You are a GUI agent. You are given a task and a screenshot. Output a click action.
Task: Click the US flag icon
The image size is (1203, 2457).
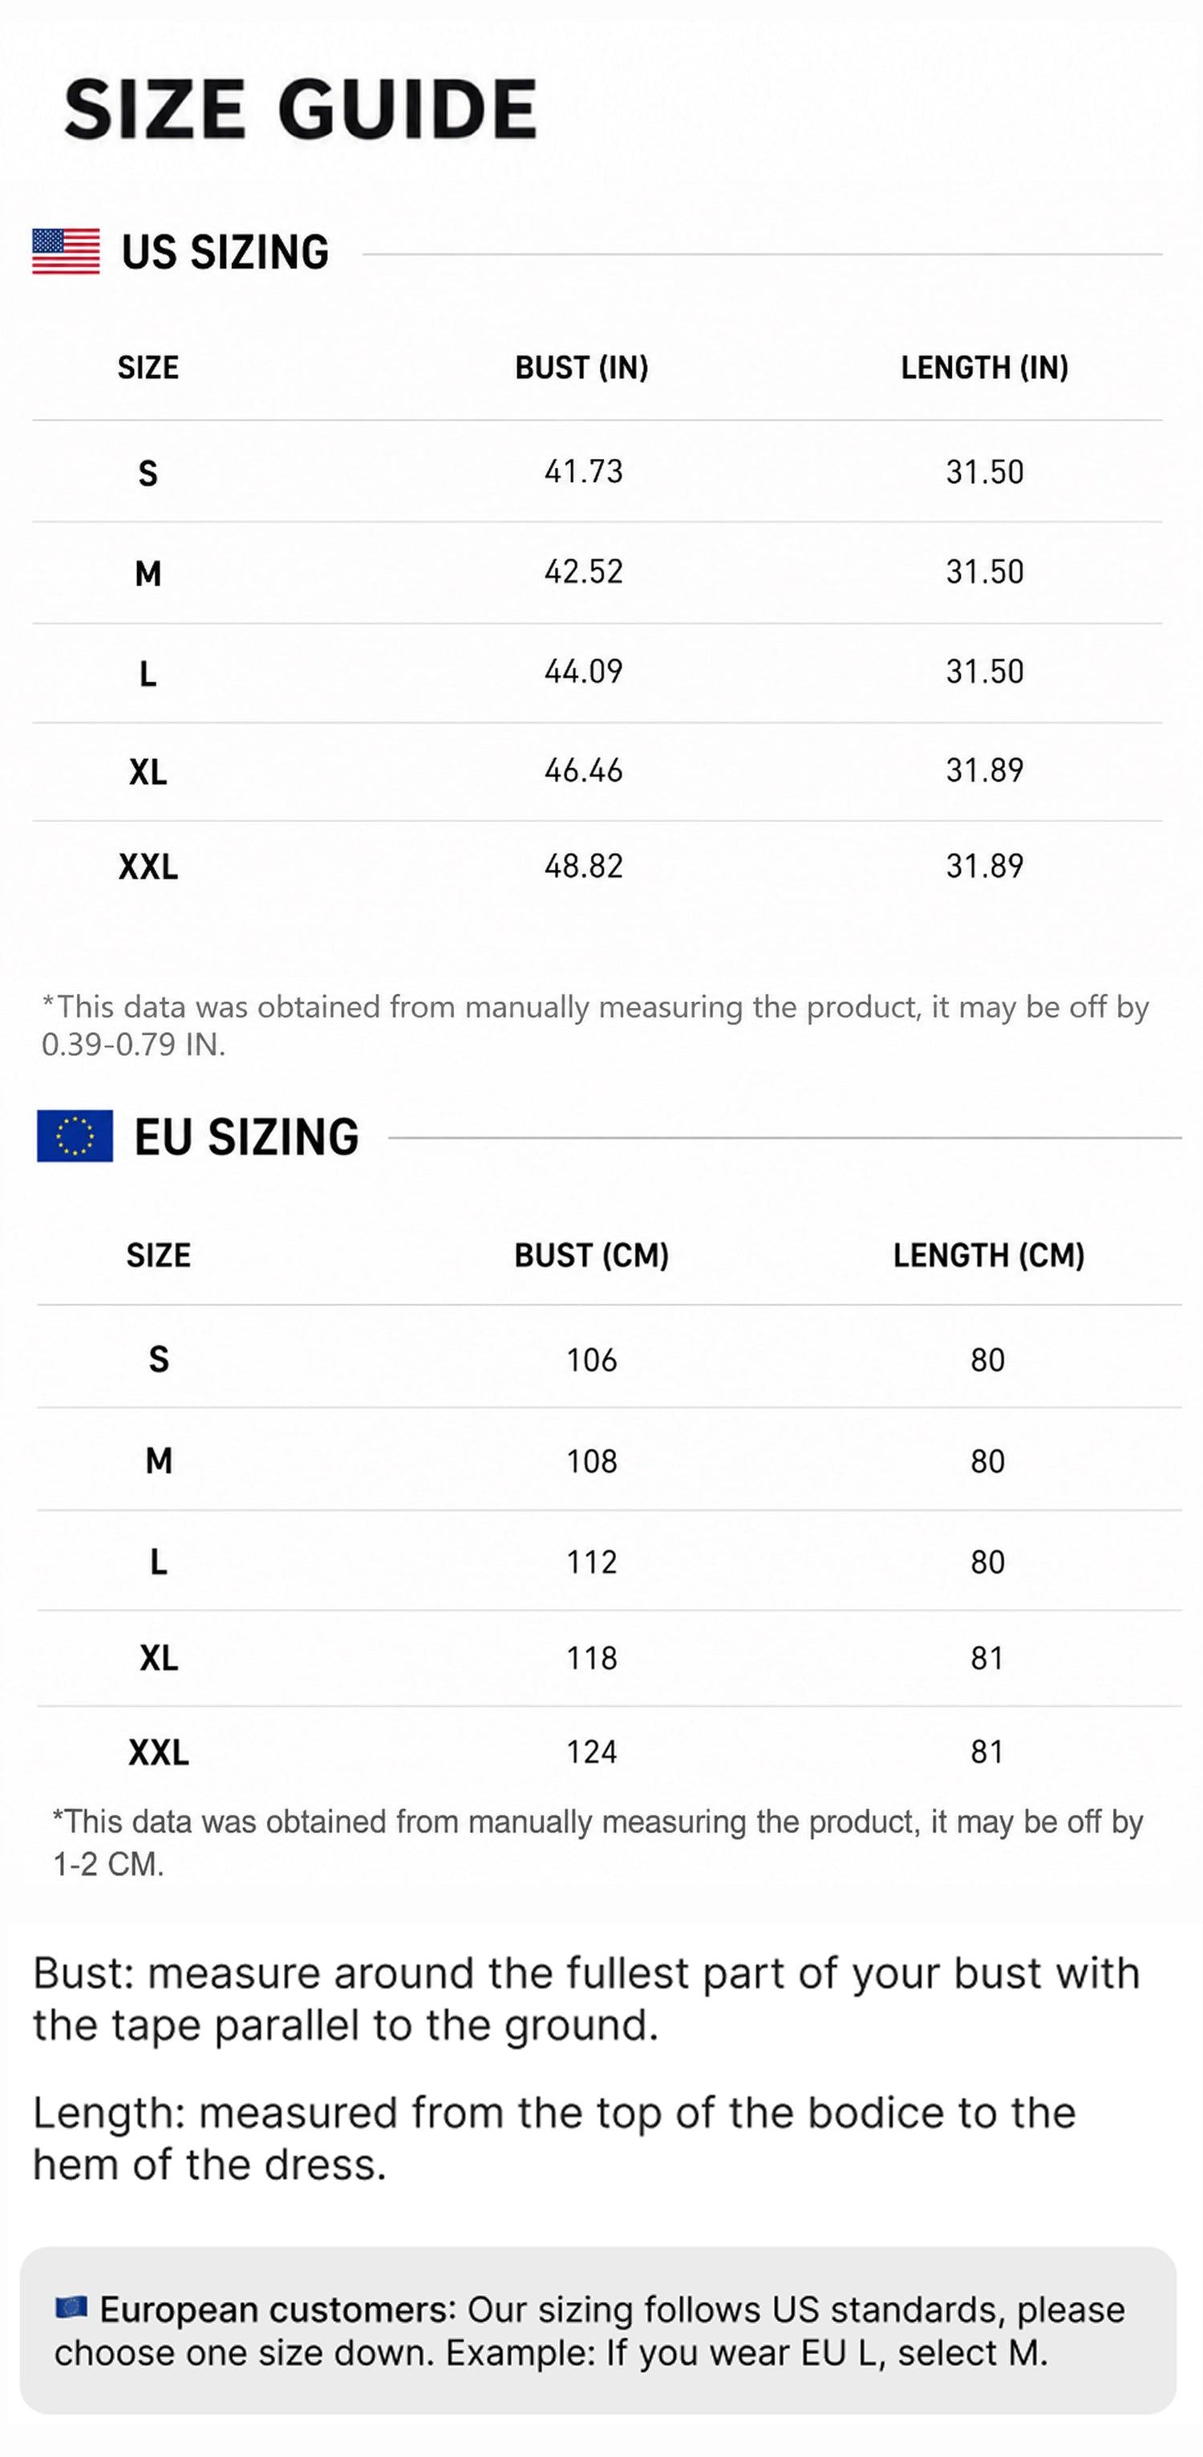[66, 252]
